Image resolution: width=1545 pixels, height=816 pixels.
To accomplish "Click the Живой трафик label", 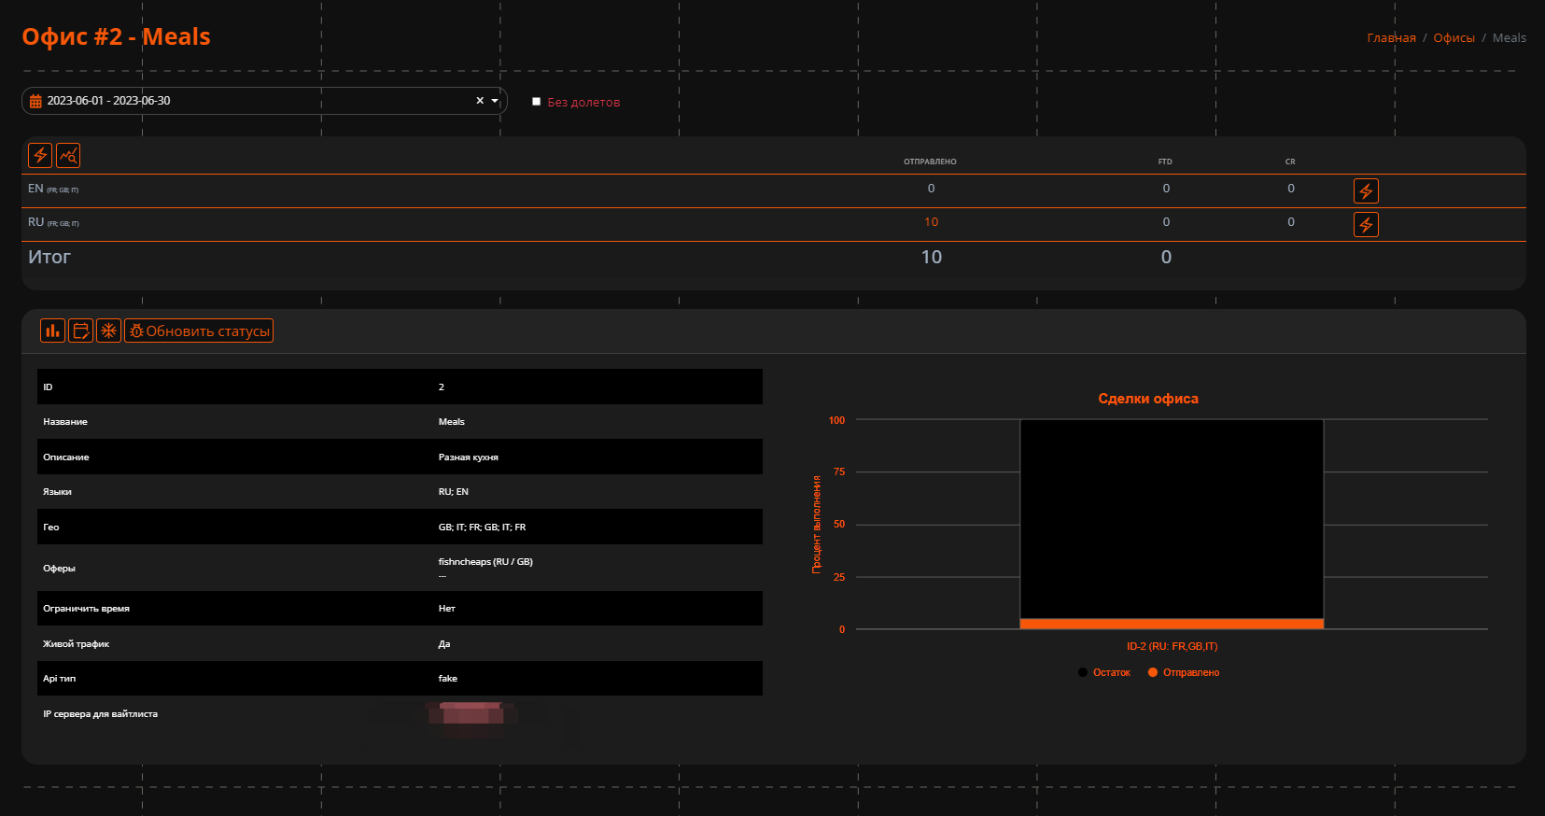I will 76,644.
